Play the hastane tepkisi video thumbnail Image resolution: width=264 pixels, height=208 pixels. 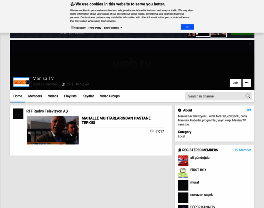[x=53, y=130]
